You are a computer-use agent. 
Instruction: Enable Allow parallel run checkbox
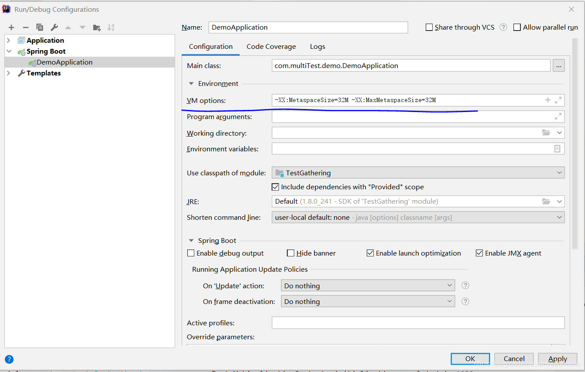click(517, 27)
